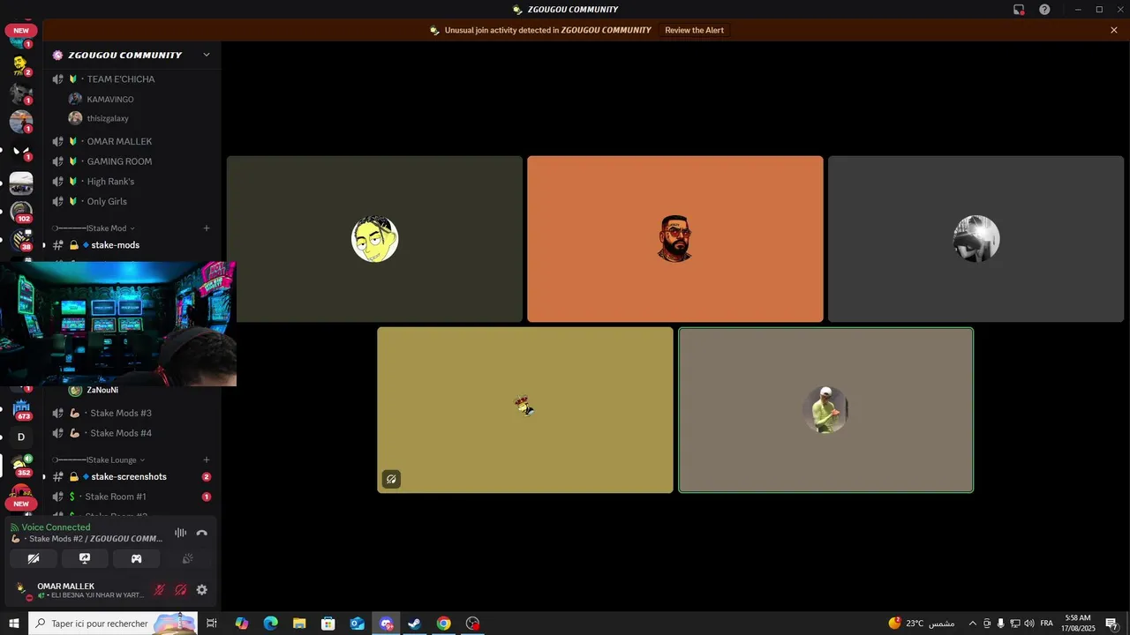Open the Windows notification center

point(1111,624)
